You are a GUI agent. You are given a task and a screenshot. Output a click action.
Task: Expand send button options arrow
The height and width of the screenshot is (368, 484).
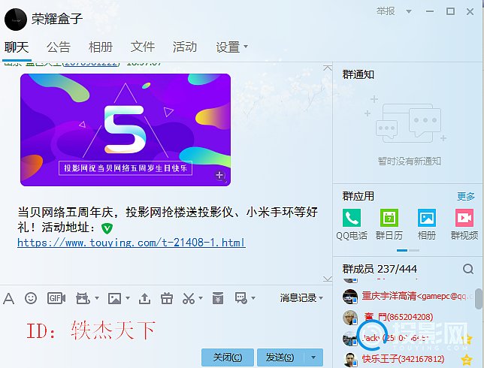pyautogui.click(x=313, y=357)
